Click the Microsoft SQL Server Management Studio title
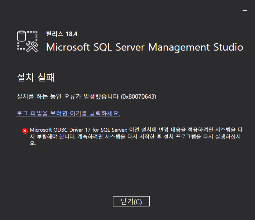Screen dimensions: 255x220 [x=145, y=47]
